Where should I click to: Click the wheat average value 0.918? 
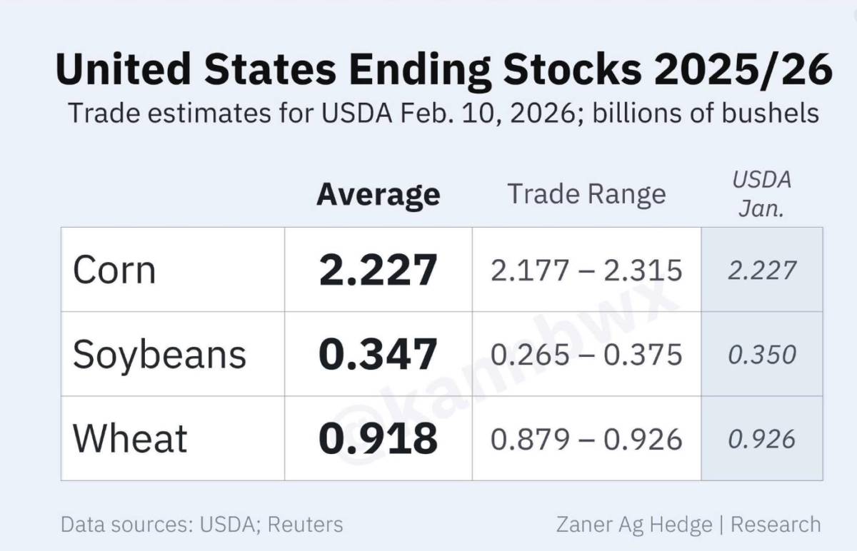(378, 439)
